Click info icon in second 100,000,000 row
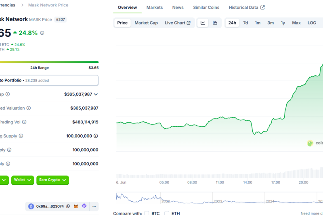 pos(9,150)
